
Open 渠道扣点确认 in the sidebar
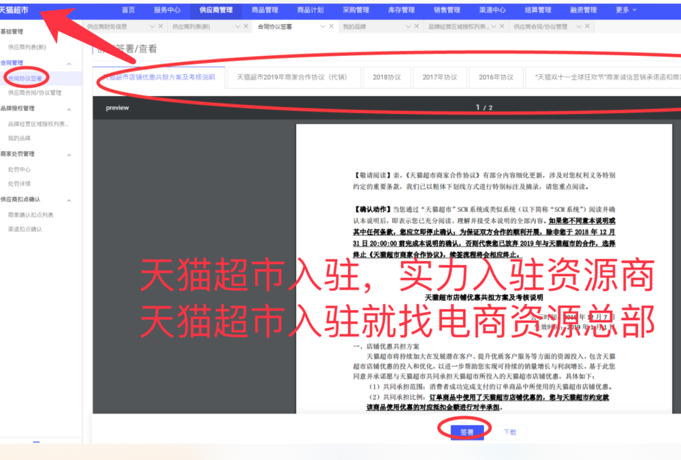tap(25, 229)
